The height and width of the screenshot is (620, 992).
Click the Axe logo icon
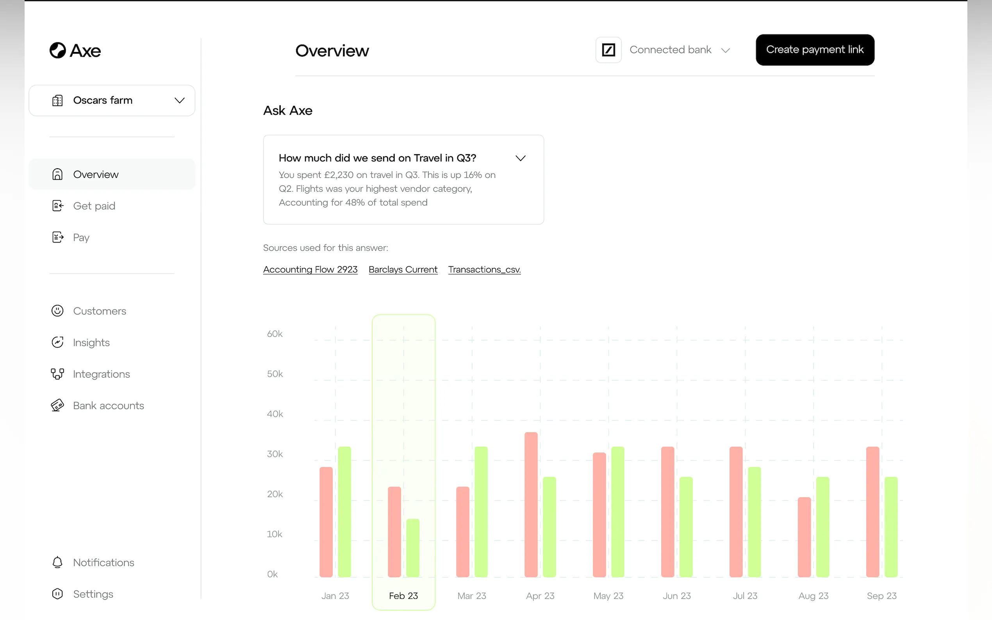coord(58,50)
